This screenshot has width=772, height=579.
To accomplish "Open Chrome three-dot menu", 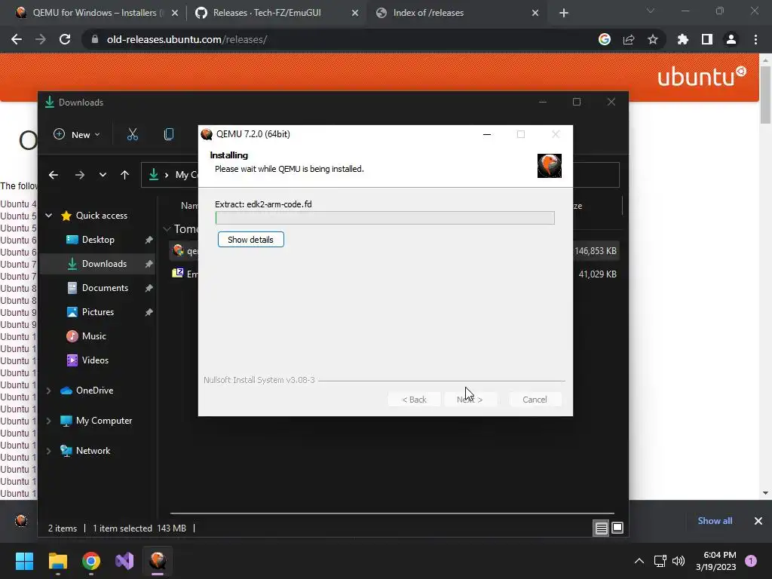I will click(x=755, y=39).
